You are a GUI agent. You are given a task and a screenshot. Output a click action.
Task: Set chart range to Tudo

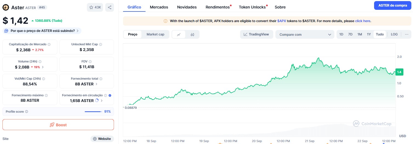[x=380, y=34]
